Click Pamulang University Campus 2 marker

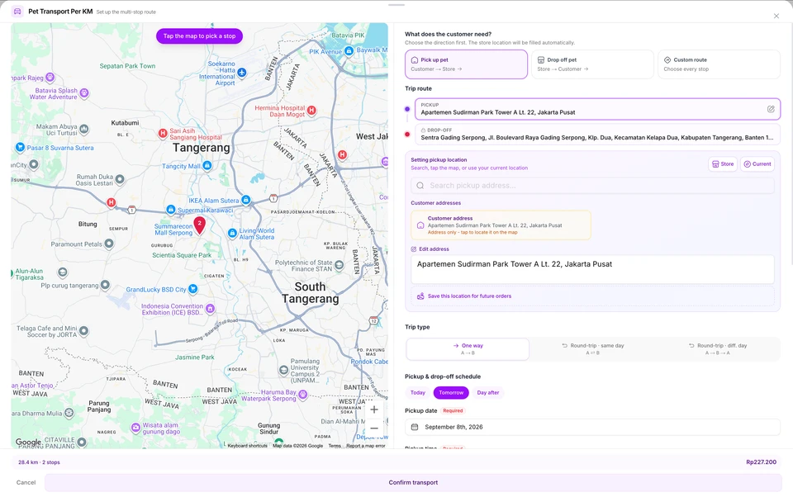click(x=283, y=370)
